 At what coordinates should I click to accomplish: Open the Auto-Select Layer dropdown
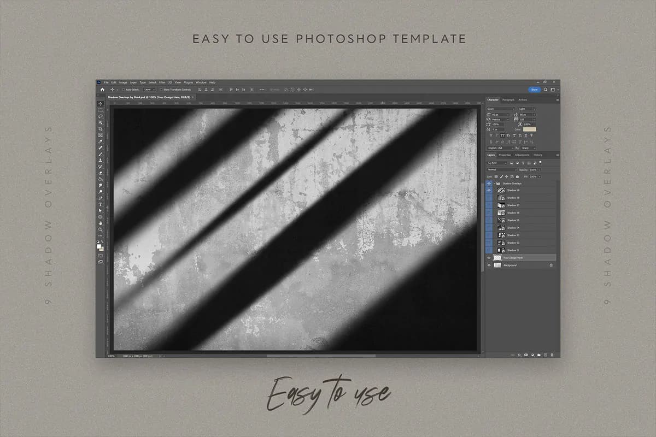(149, 89)
